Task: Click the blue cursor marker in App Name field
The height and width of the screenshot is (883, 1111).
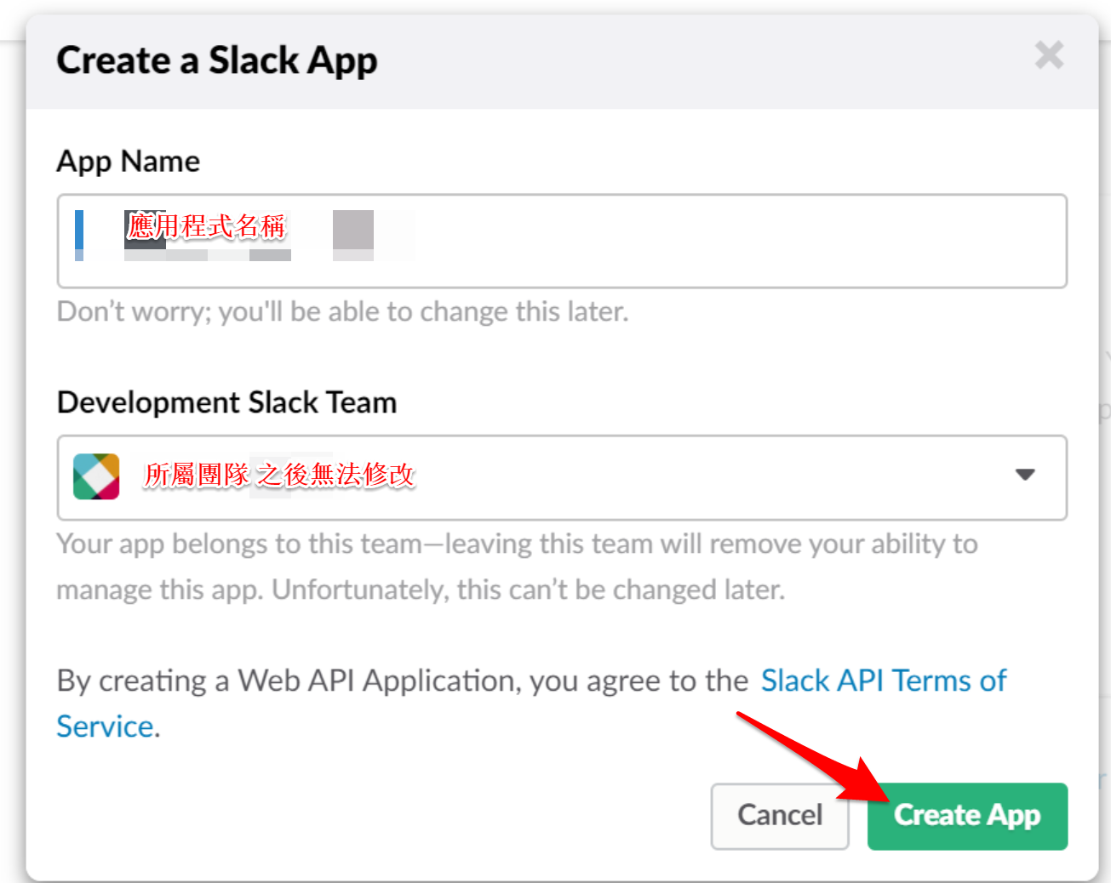Action: [78, 231]
